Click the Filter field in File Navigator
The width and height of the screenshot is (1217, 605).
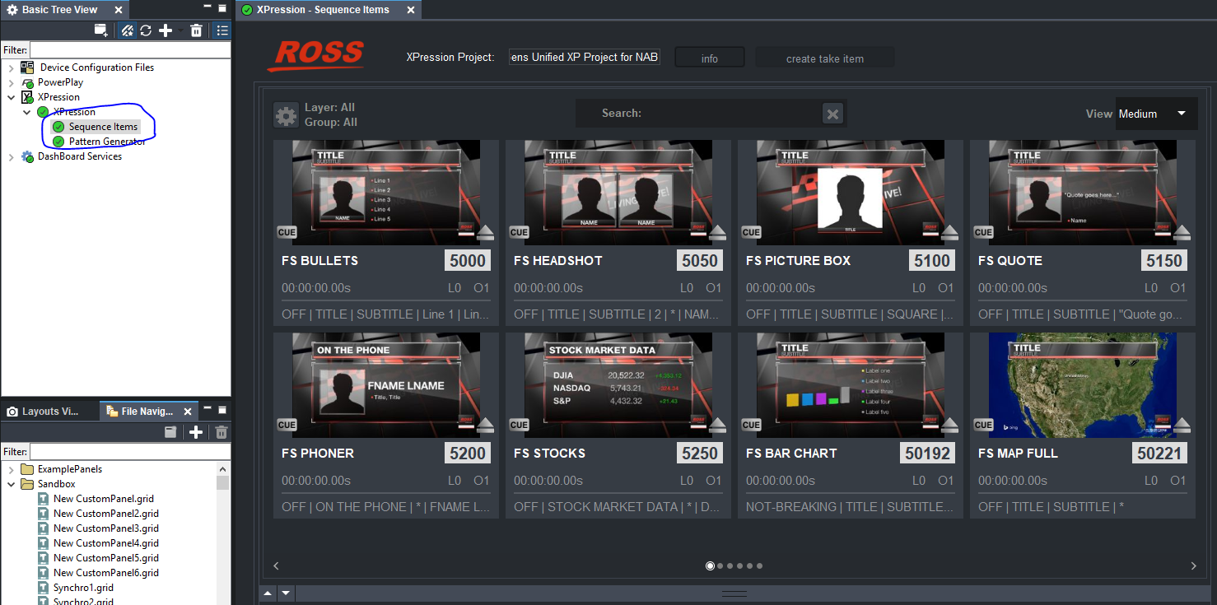pyautogui.click(x=130, y=451)
